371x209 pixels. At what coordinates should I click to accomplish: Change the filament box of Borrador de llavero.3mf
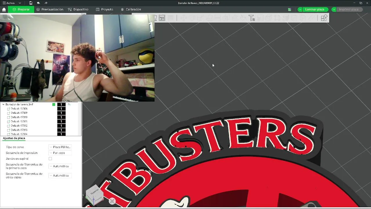coord(61,105)
